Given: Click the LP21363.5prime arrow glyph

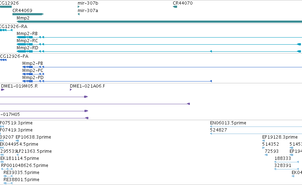Looking at the screenshot, I should (x=17, y=155).
